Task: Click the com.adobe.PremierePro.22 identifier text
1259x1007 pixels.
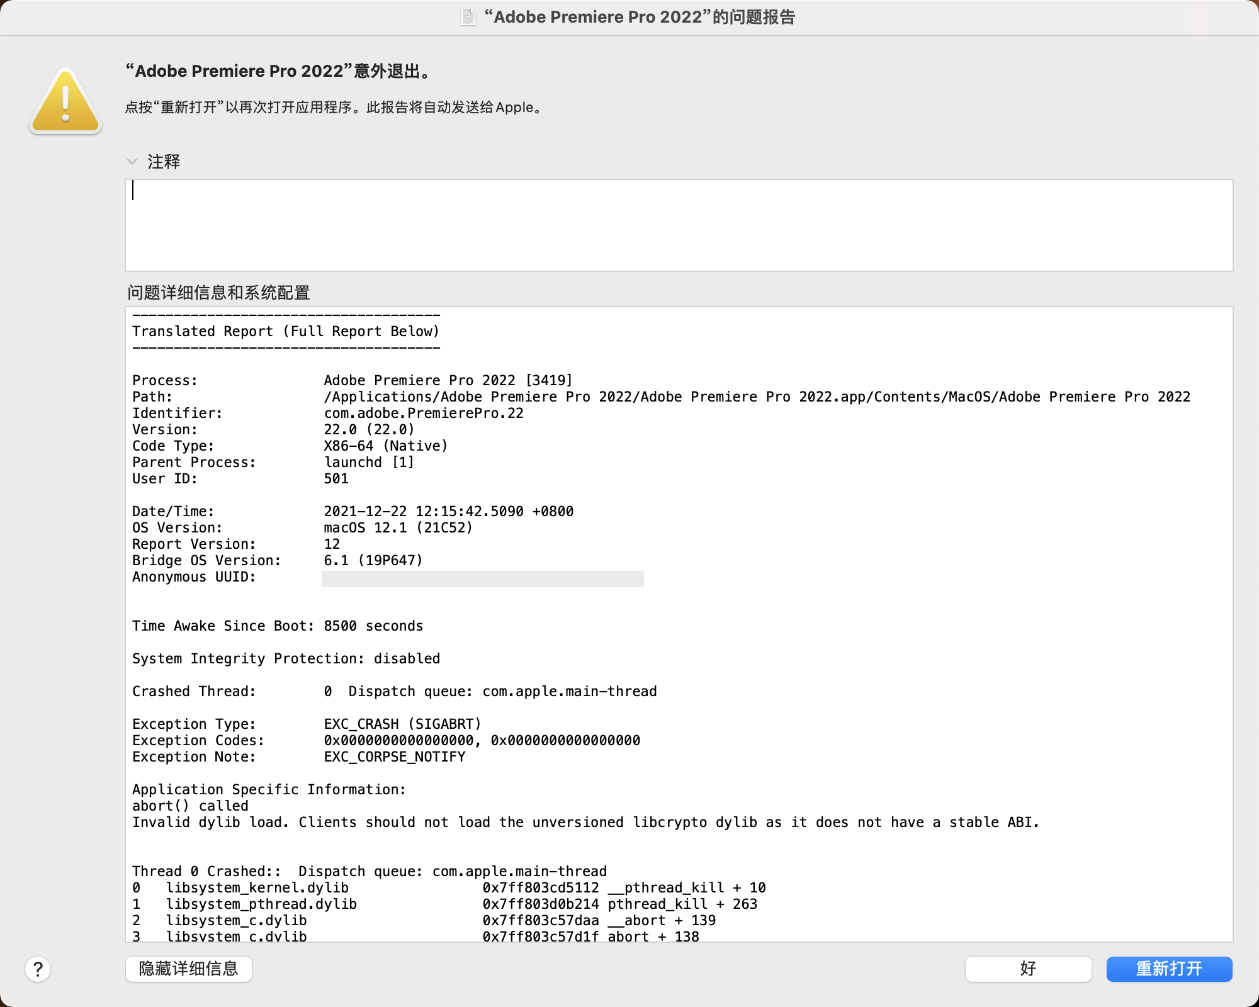Action: coord(424,413)
